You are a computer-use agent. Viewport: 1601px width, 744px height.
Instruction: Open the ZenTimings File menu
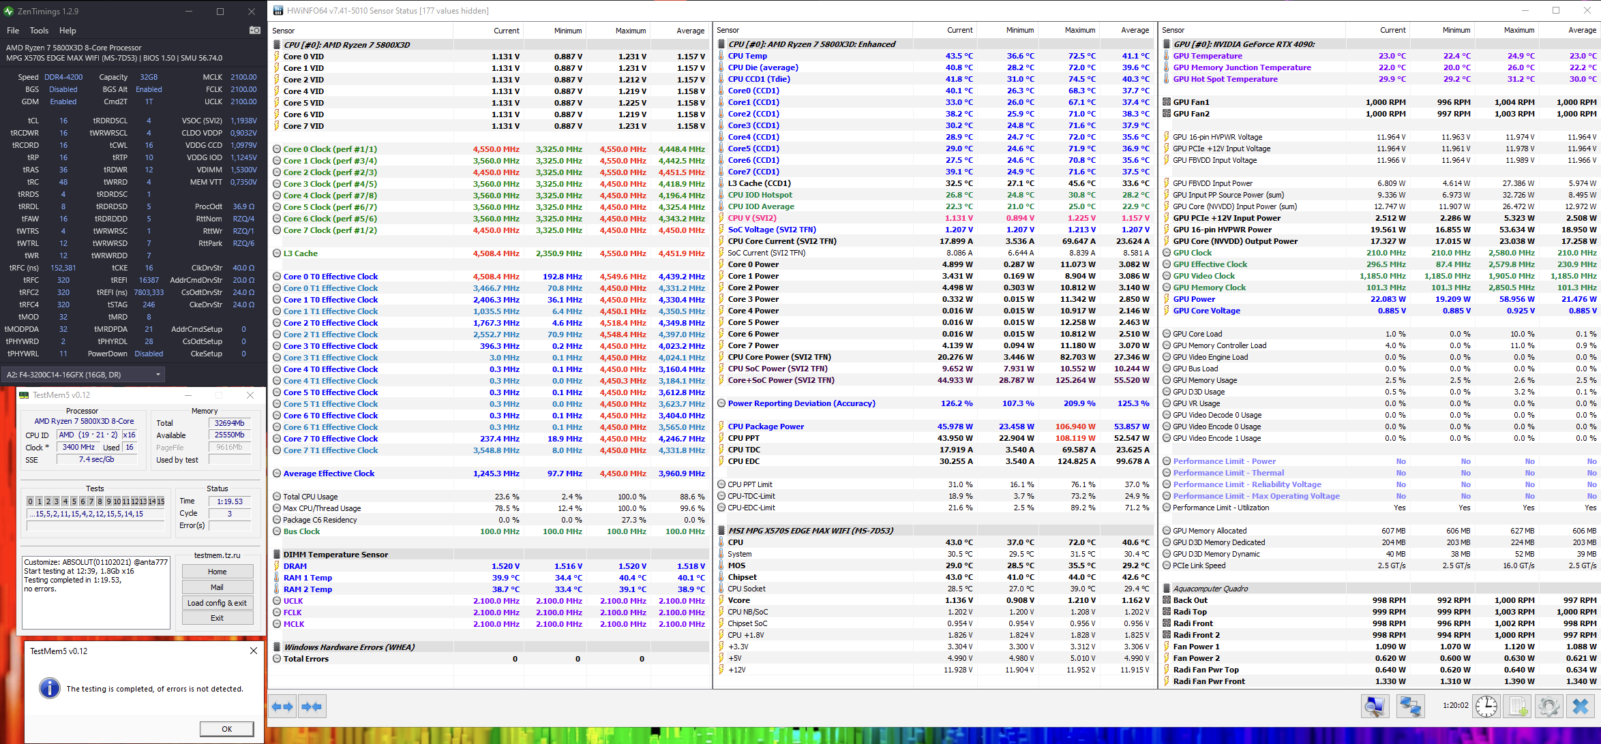click(x=13, y=31)
